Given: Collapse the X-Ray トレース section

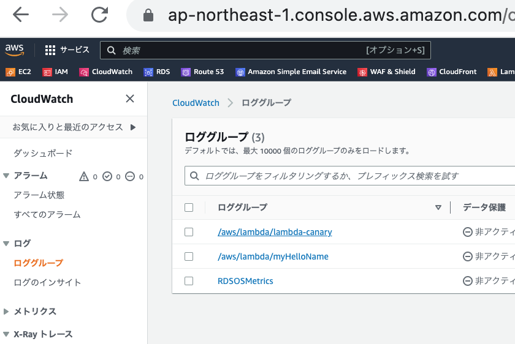Looking at the screenshot, I should [x=6, y=334].
